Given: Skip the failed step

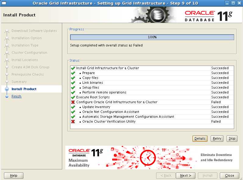Looking at the screenshot, I should point(232,138).
